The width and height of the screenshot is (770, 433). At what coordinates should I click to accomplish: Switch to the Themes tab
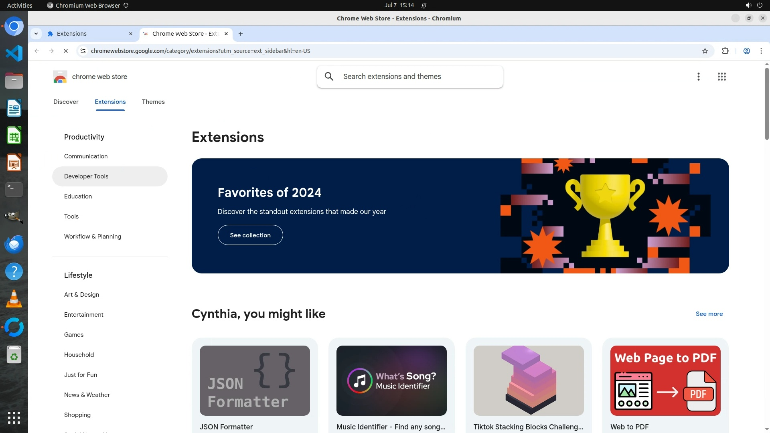(153, 102)
